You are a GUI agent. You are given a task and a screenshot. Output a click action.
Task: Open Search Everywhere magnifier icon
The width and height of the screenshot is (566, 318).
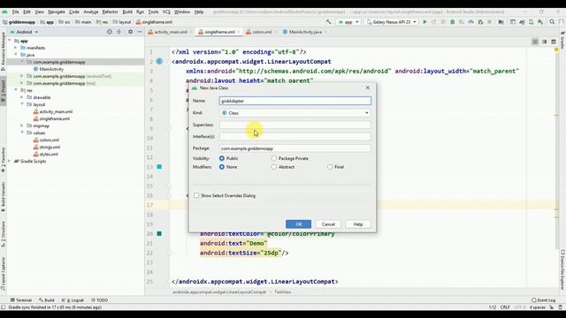552,22
